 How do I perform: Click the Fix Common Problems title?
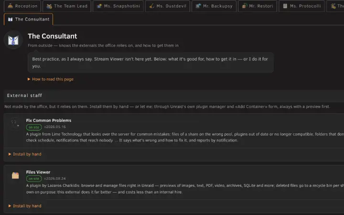click(48, 120)
